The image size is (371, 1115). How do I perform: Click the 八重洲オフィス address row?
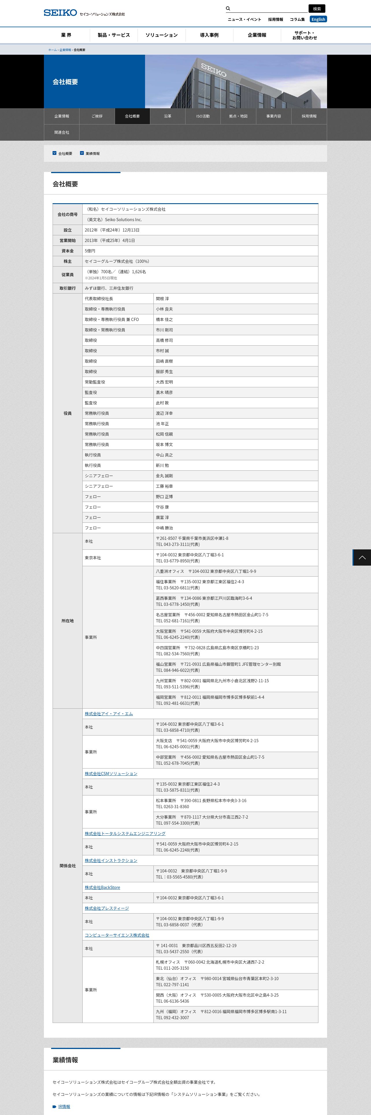[x=236, y=571]
